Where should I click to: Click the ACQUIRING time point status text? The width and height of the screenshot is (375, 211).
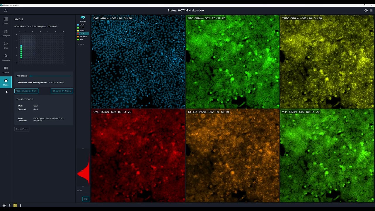click(36, 26)
